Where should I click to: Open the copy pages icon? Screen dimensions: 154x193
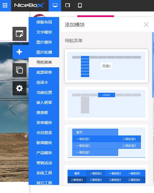(x=19, y=70)
